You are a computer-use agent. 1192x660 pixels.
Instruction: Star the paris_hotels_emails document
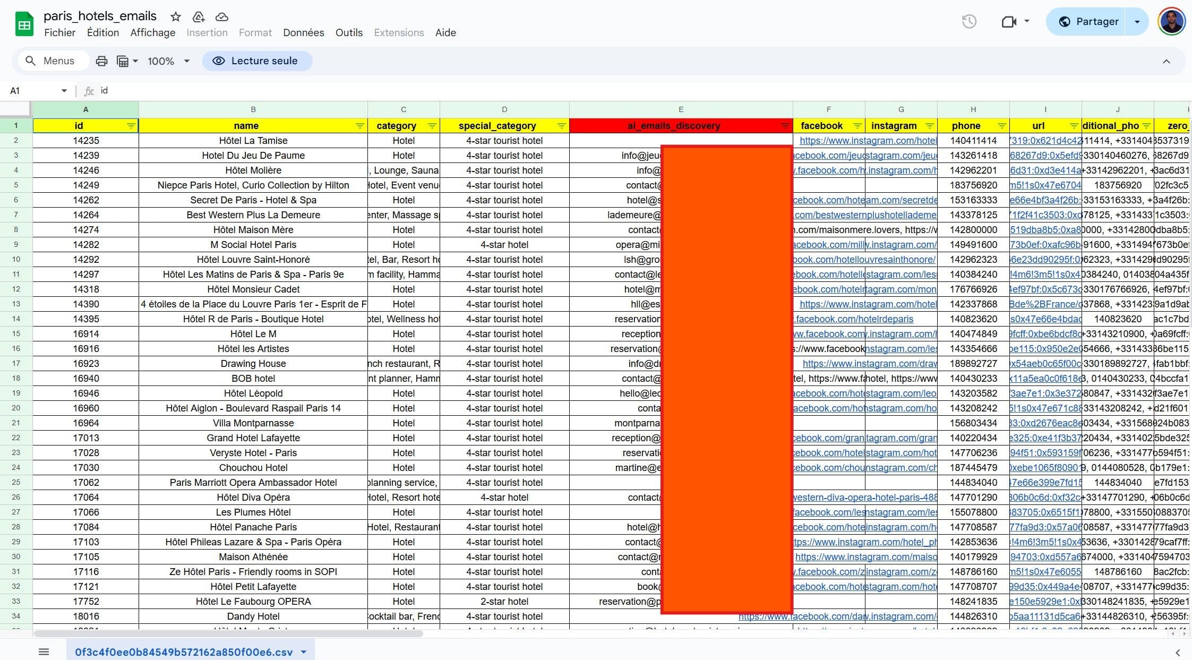[176, 17]
